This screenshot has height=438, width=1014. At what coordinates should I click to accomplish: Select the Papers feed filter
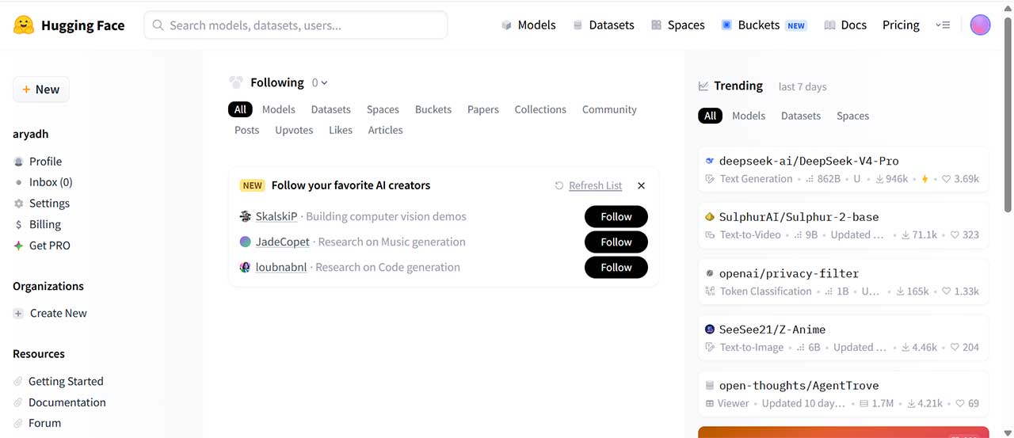483,109
